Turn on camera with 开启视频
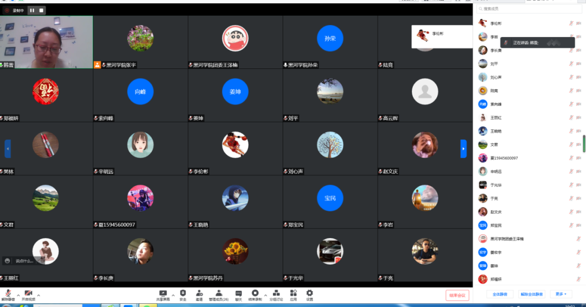 pos(28,295)
